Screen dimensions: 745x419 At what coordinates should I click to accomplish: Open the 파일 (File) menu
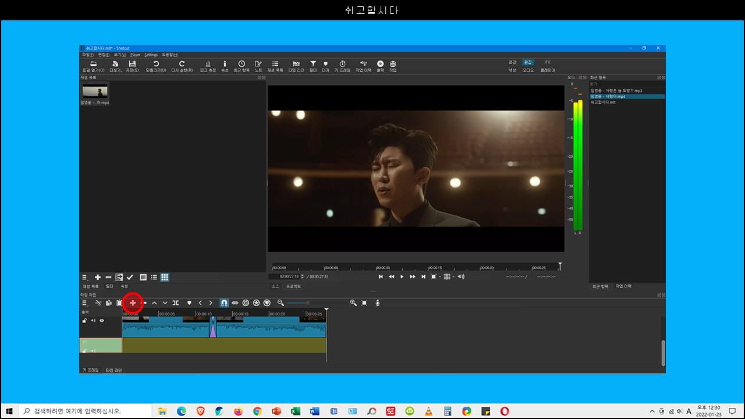click(87, 55)
